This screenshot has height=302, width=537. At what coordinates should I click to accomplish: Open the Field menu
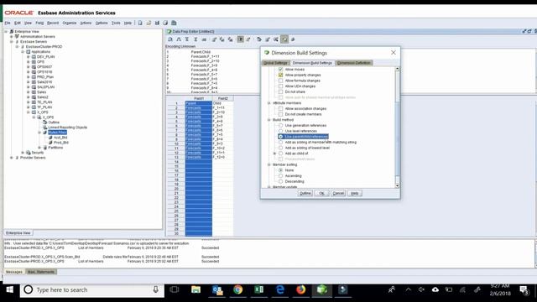point(39,23)
